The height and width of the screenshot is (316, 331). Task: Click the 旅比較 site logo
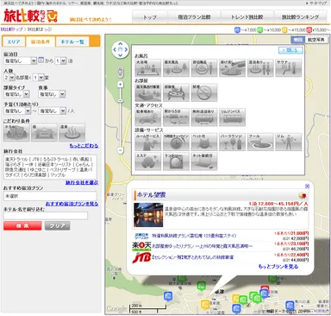(31, 16)
